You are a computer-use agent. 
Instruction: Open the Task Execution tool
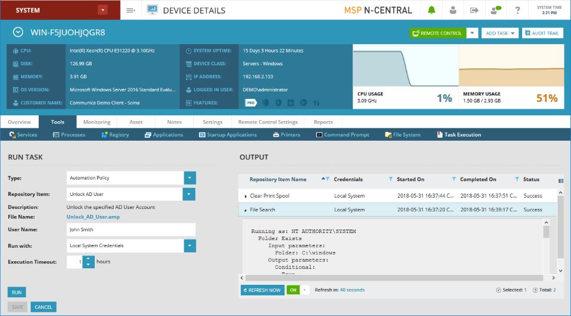coord(459,135)
